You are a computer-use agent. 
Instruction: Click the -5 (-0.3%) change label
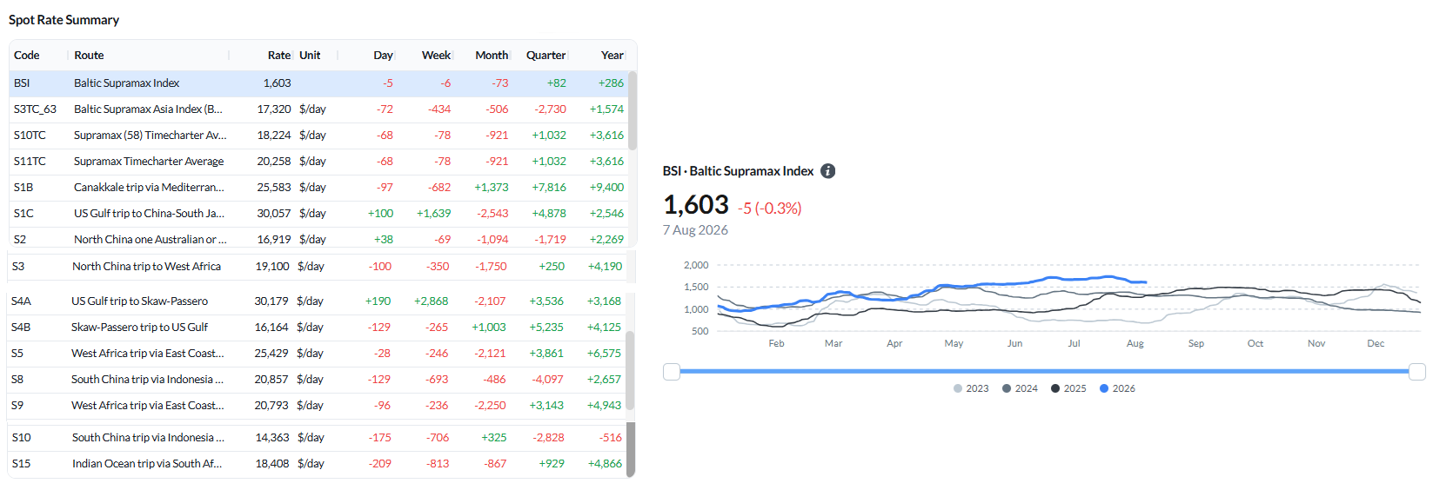(770, 209)
